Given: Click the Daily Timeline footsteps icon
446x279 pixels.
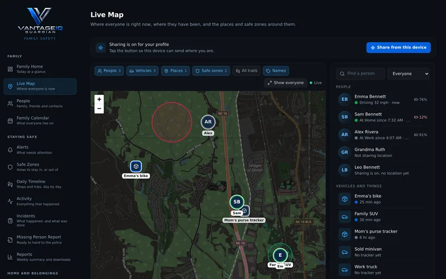Looking at the screenshot, I should pos(10,184).
